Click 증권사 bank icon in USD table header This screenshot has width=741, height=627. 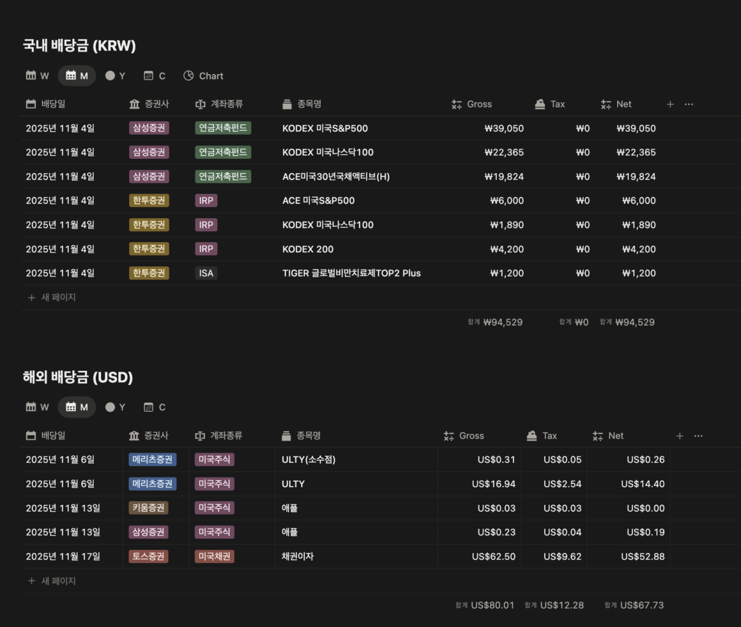point(134,435)
